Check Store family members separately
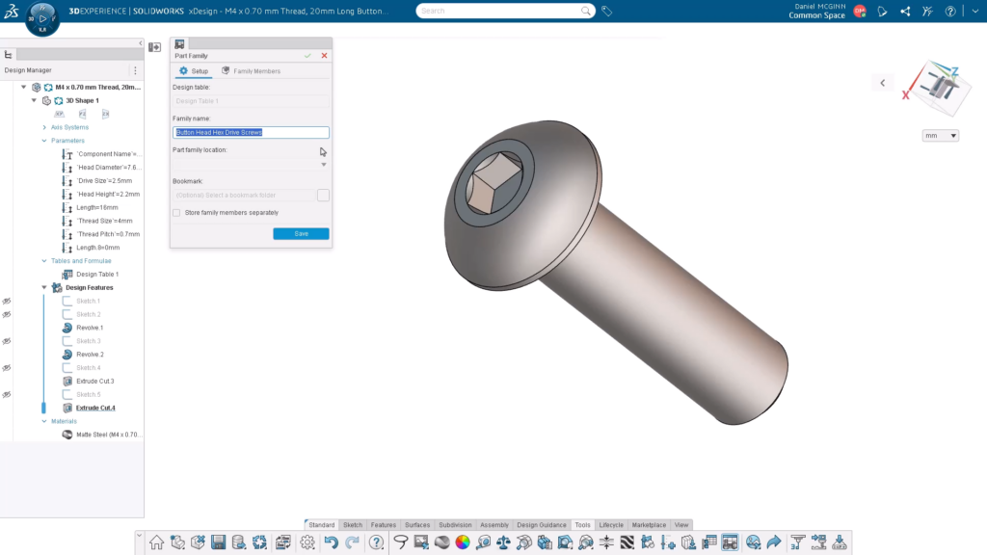 click(176, 213)
